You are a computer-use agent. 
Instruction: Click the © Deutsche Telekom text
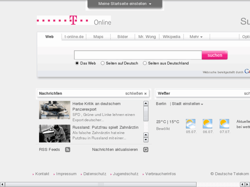[x=230, y=174]
